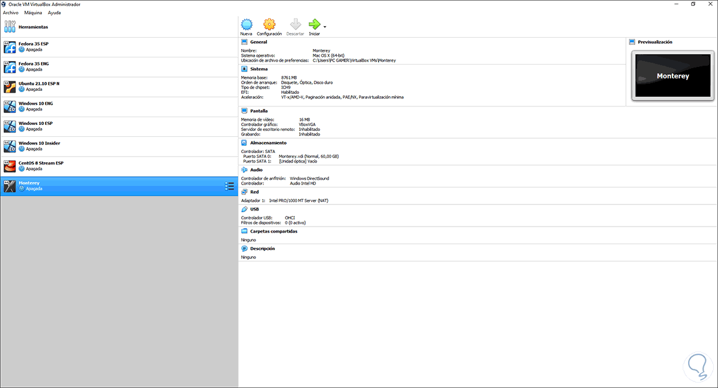This screenshot has height=388, width=718.
Task: Click Windows DirectSound audio value
Action: pos(309,178)
